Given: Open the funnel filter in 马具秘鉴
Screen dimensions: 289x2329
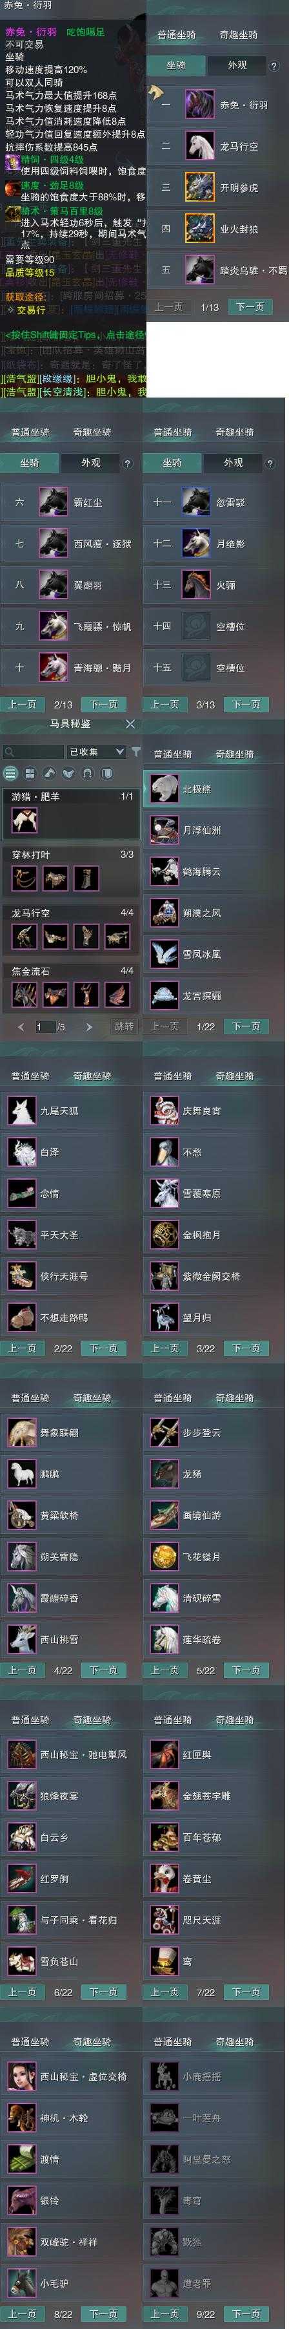Looking at the screenshot, I should click(135, 751).
